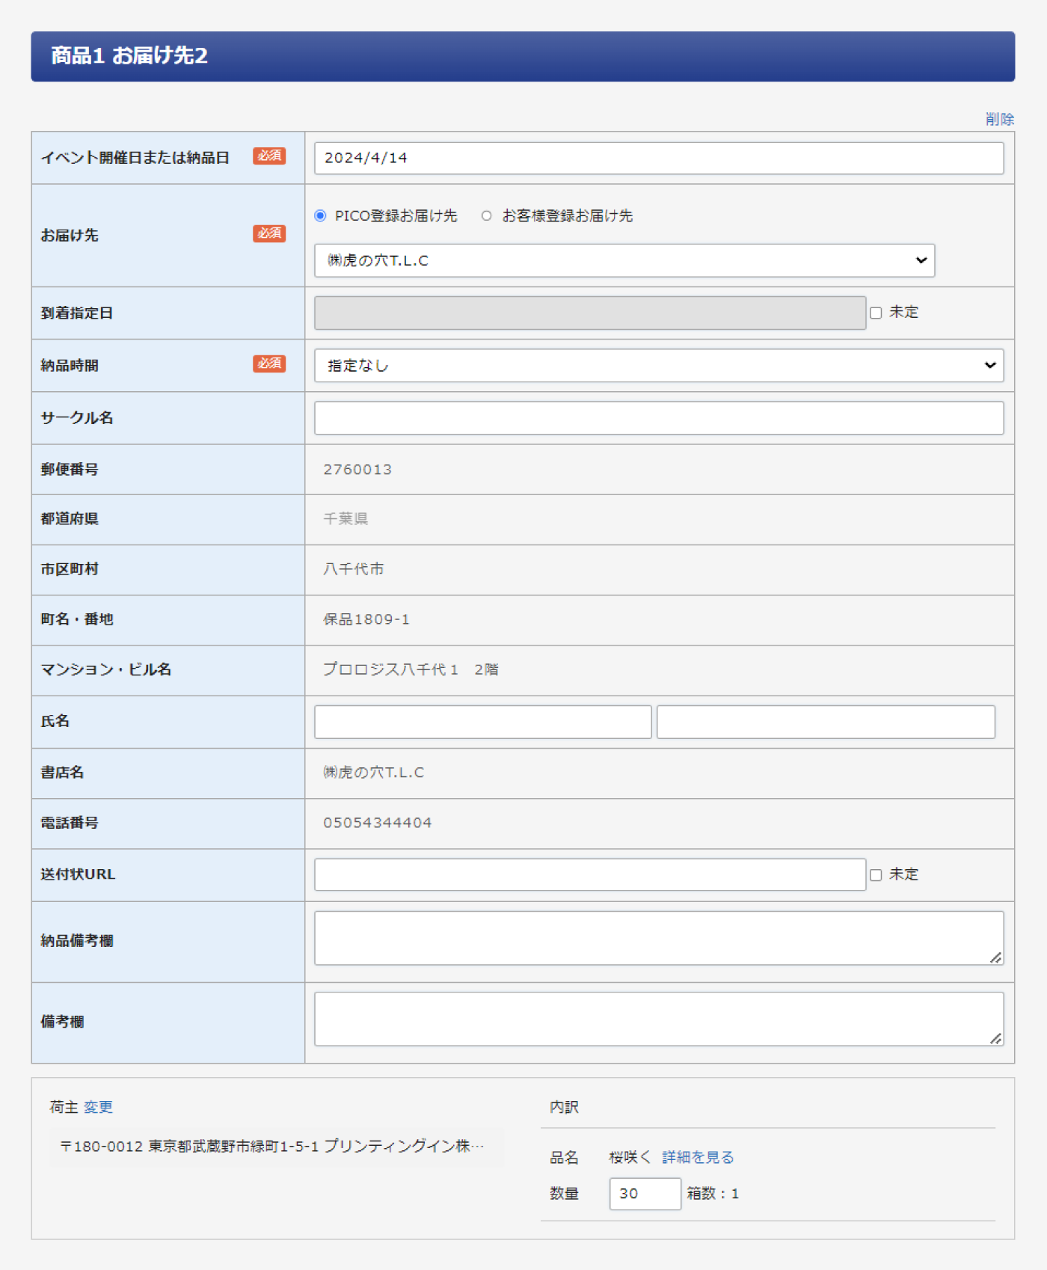Click the 内訳 heading
Image resolution: width=1047 pixels, height=1270 pixels.
coord(564,1107)
